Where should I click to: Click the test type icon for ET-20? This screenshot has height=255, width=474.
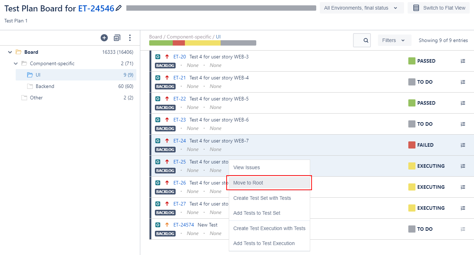pos(158,57)
